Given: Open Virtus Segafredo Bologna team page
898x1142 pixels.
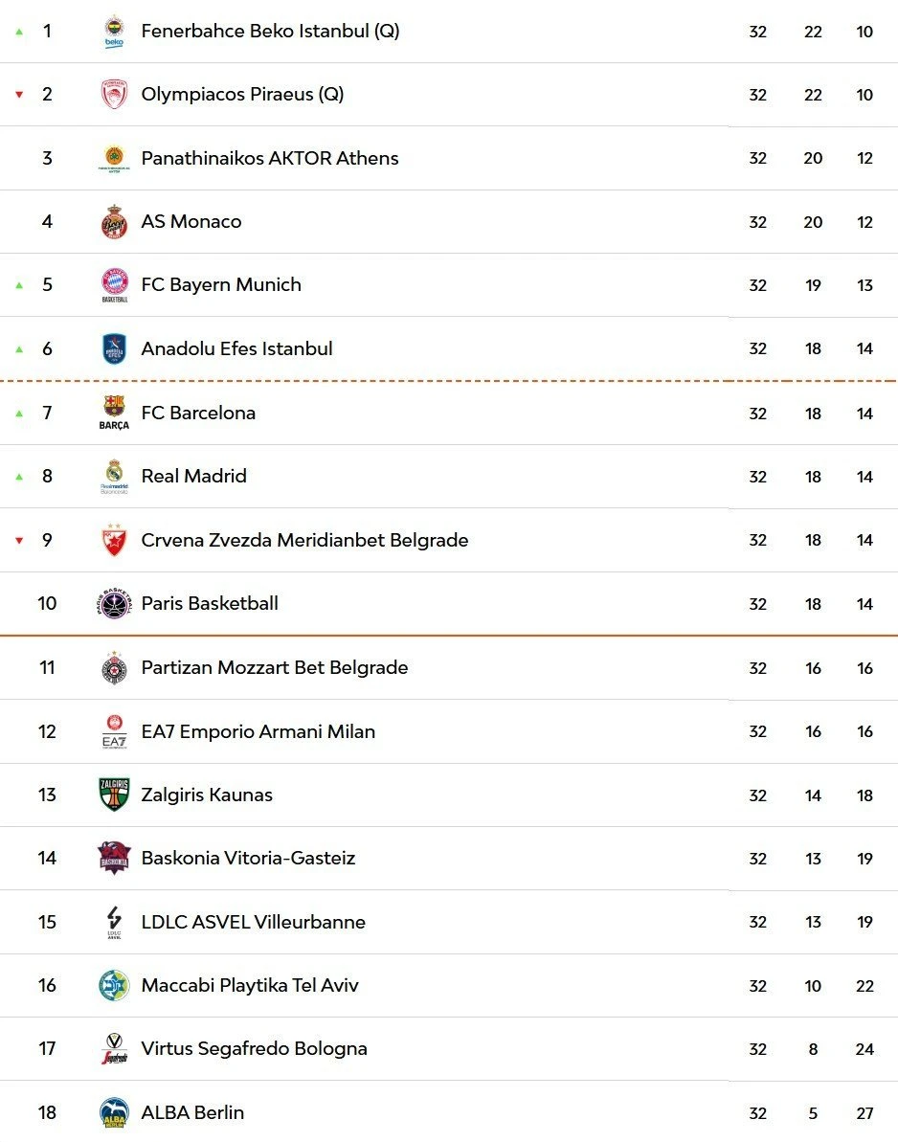Looking at the screenshot, I should pyautogui.click(x=254, y=1049).
